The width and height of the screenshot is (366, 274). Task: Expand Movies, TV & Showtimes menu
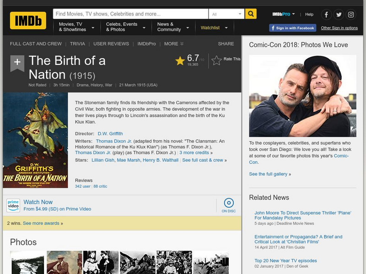point(76,27)
